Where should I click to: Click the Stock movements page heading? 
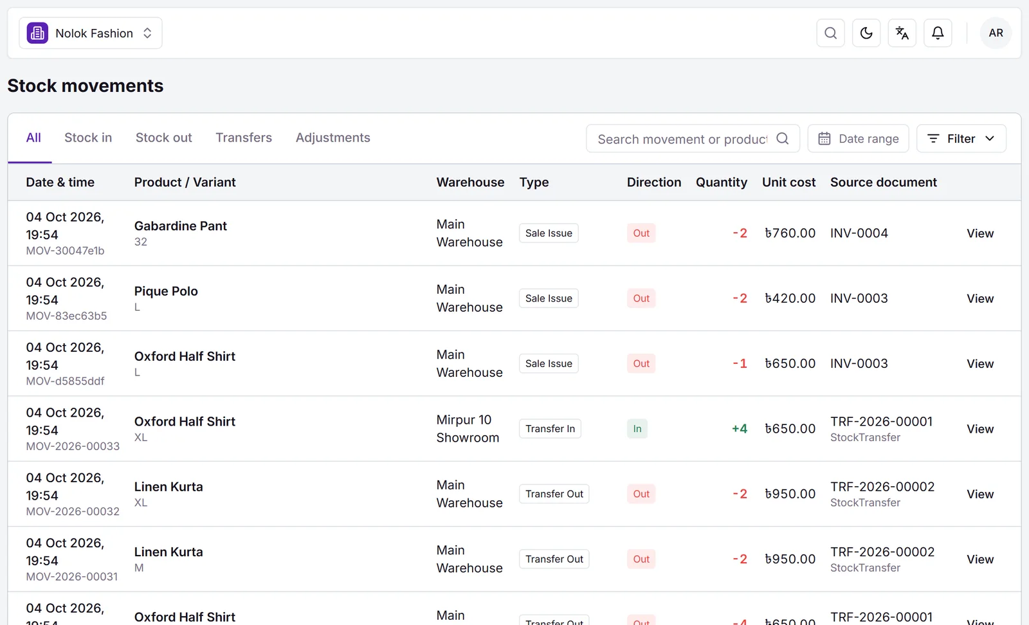pos(86,86)
